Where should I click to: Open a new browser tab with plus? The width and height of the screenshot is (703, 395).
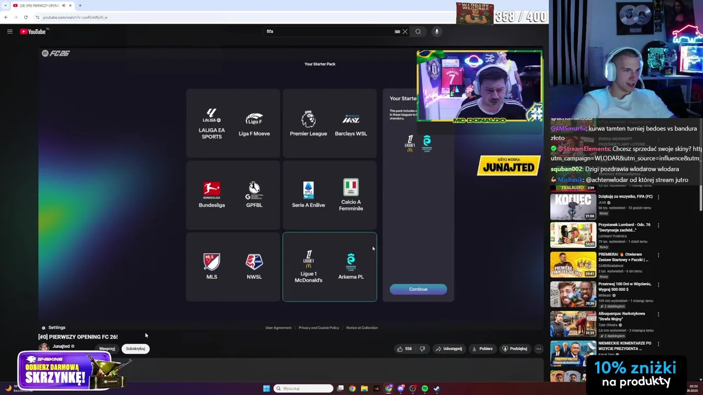pyautogui.click(x=80, y=5)
